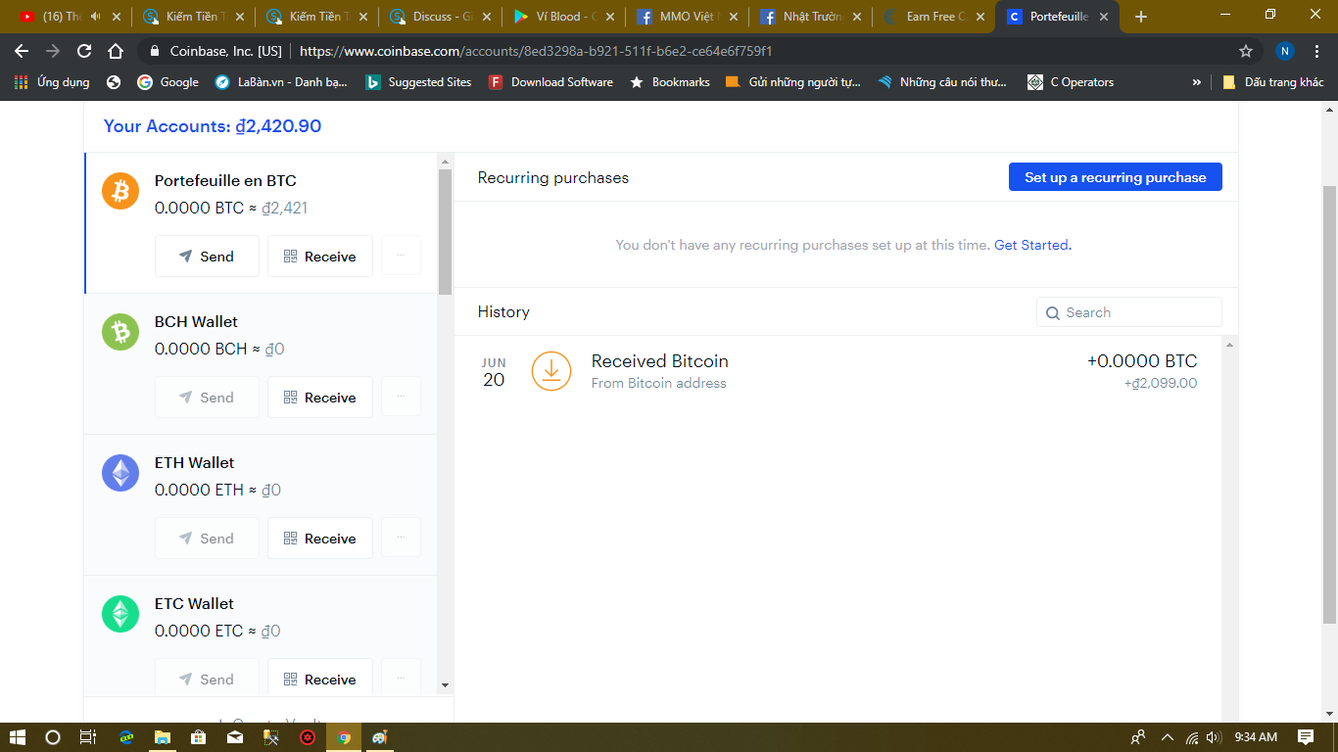
Task: Open Microsoft Store from the taskbar
Action: pyautogui.click(x=198, y=737)
